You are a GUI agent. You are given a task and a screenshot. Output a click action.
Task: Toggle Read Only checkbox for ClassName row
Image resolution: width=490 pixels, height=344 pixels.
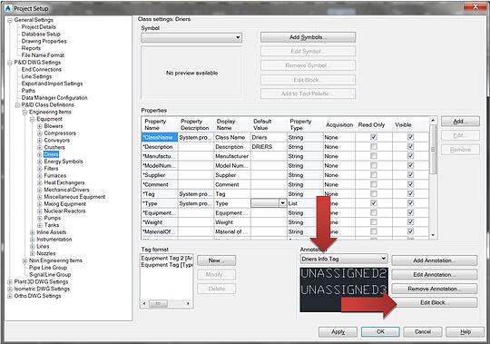tap(374, 137)
